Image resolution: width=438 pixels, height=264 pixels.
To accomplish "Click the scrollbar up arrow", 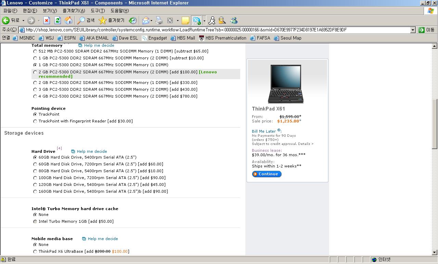I will click(435, 46).
